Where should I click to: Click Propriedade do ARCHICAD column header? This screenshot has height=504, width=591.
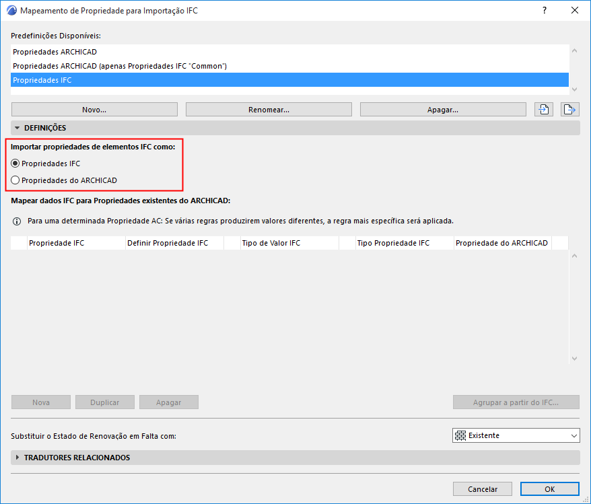click(x=503, y=243)
